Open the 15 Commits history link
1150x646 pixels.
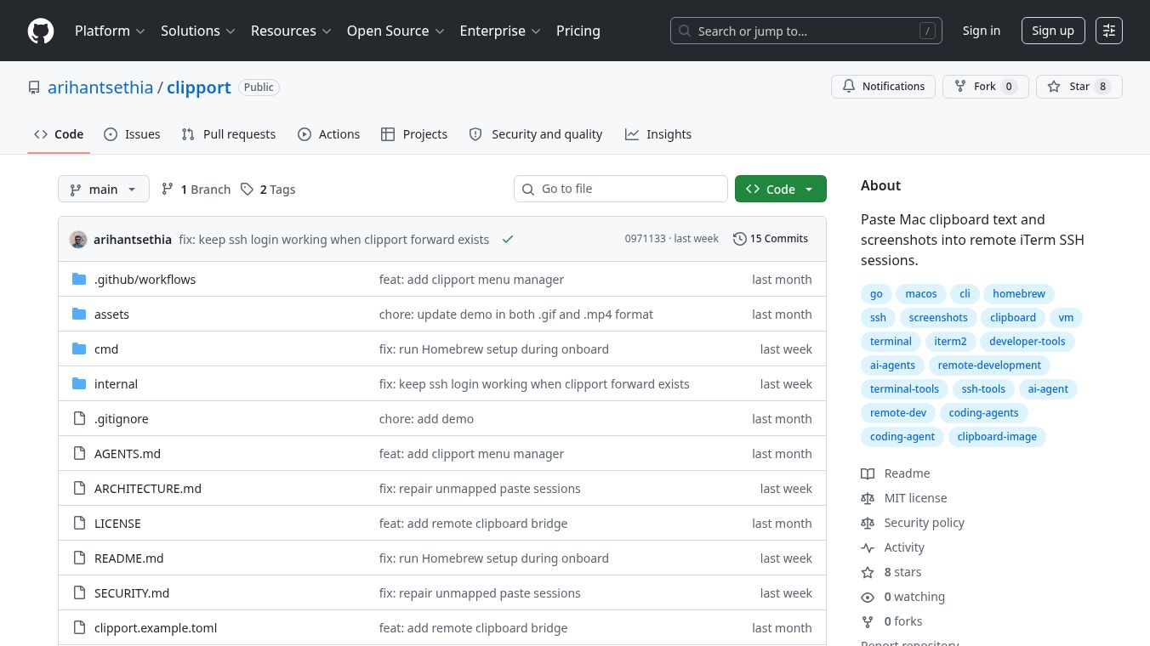click(771, 239)
